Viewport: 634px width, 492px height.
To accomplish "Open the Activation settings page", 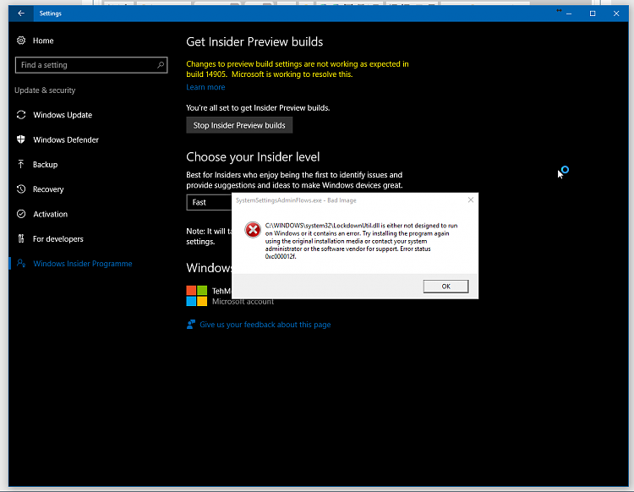I will click(x=50, y=214).
